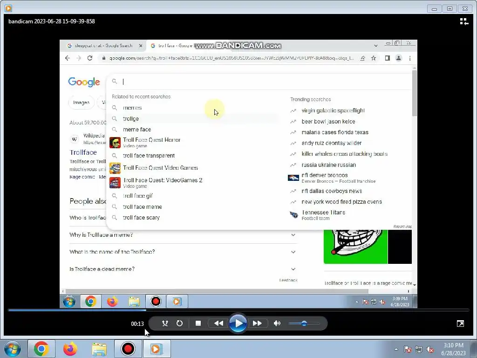This screenshot has height=358, width=477.
Task: Switch to sleepycat tab in Chrome
Action: click(103, 46)
